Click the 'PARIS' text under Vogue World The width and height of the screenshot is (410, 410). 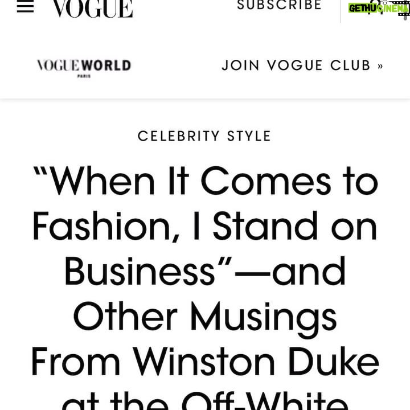pyautogui.click(x=84, y=76)
